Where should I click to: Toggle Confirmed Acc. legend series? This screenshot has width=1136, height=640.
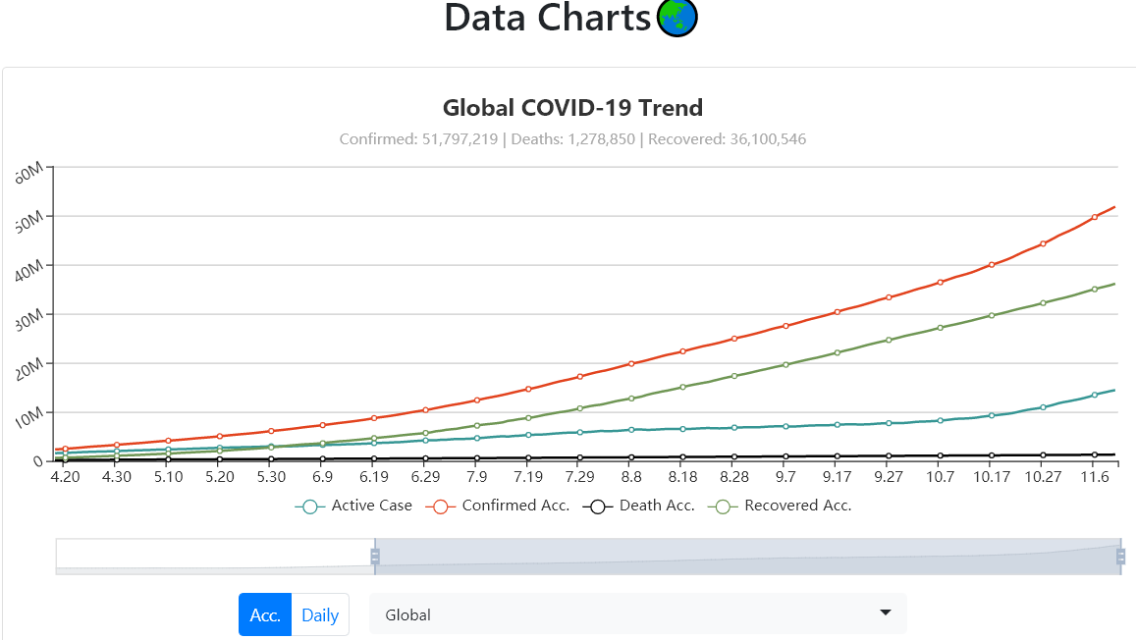498,507
